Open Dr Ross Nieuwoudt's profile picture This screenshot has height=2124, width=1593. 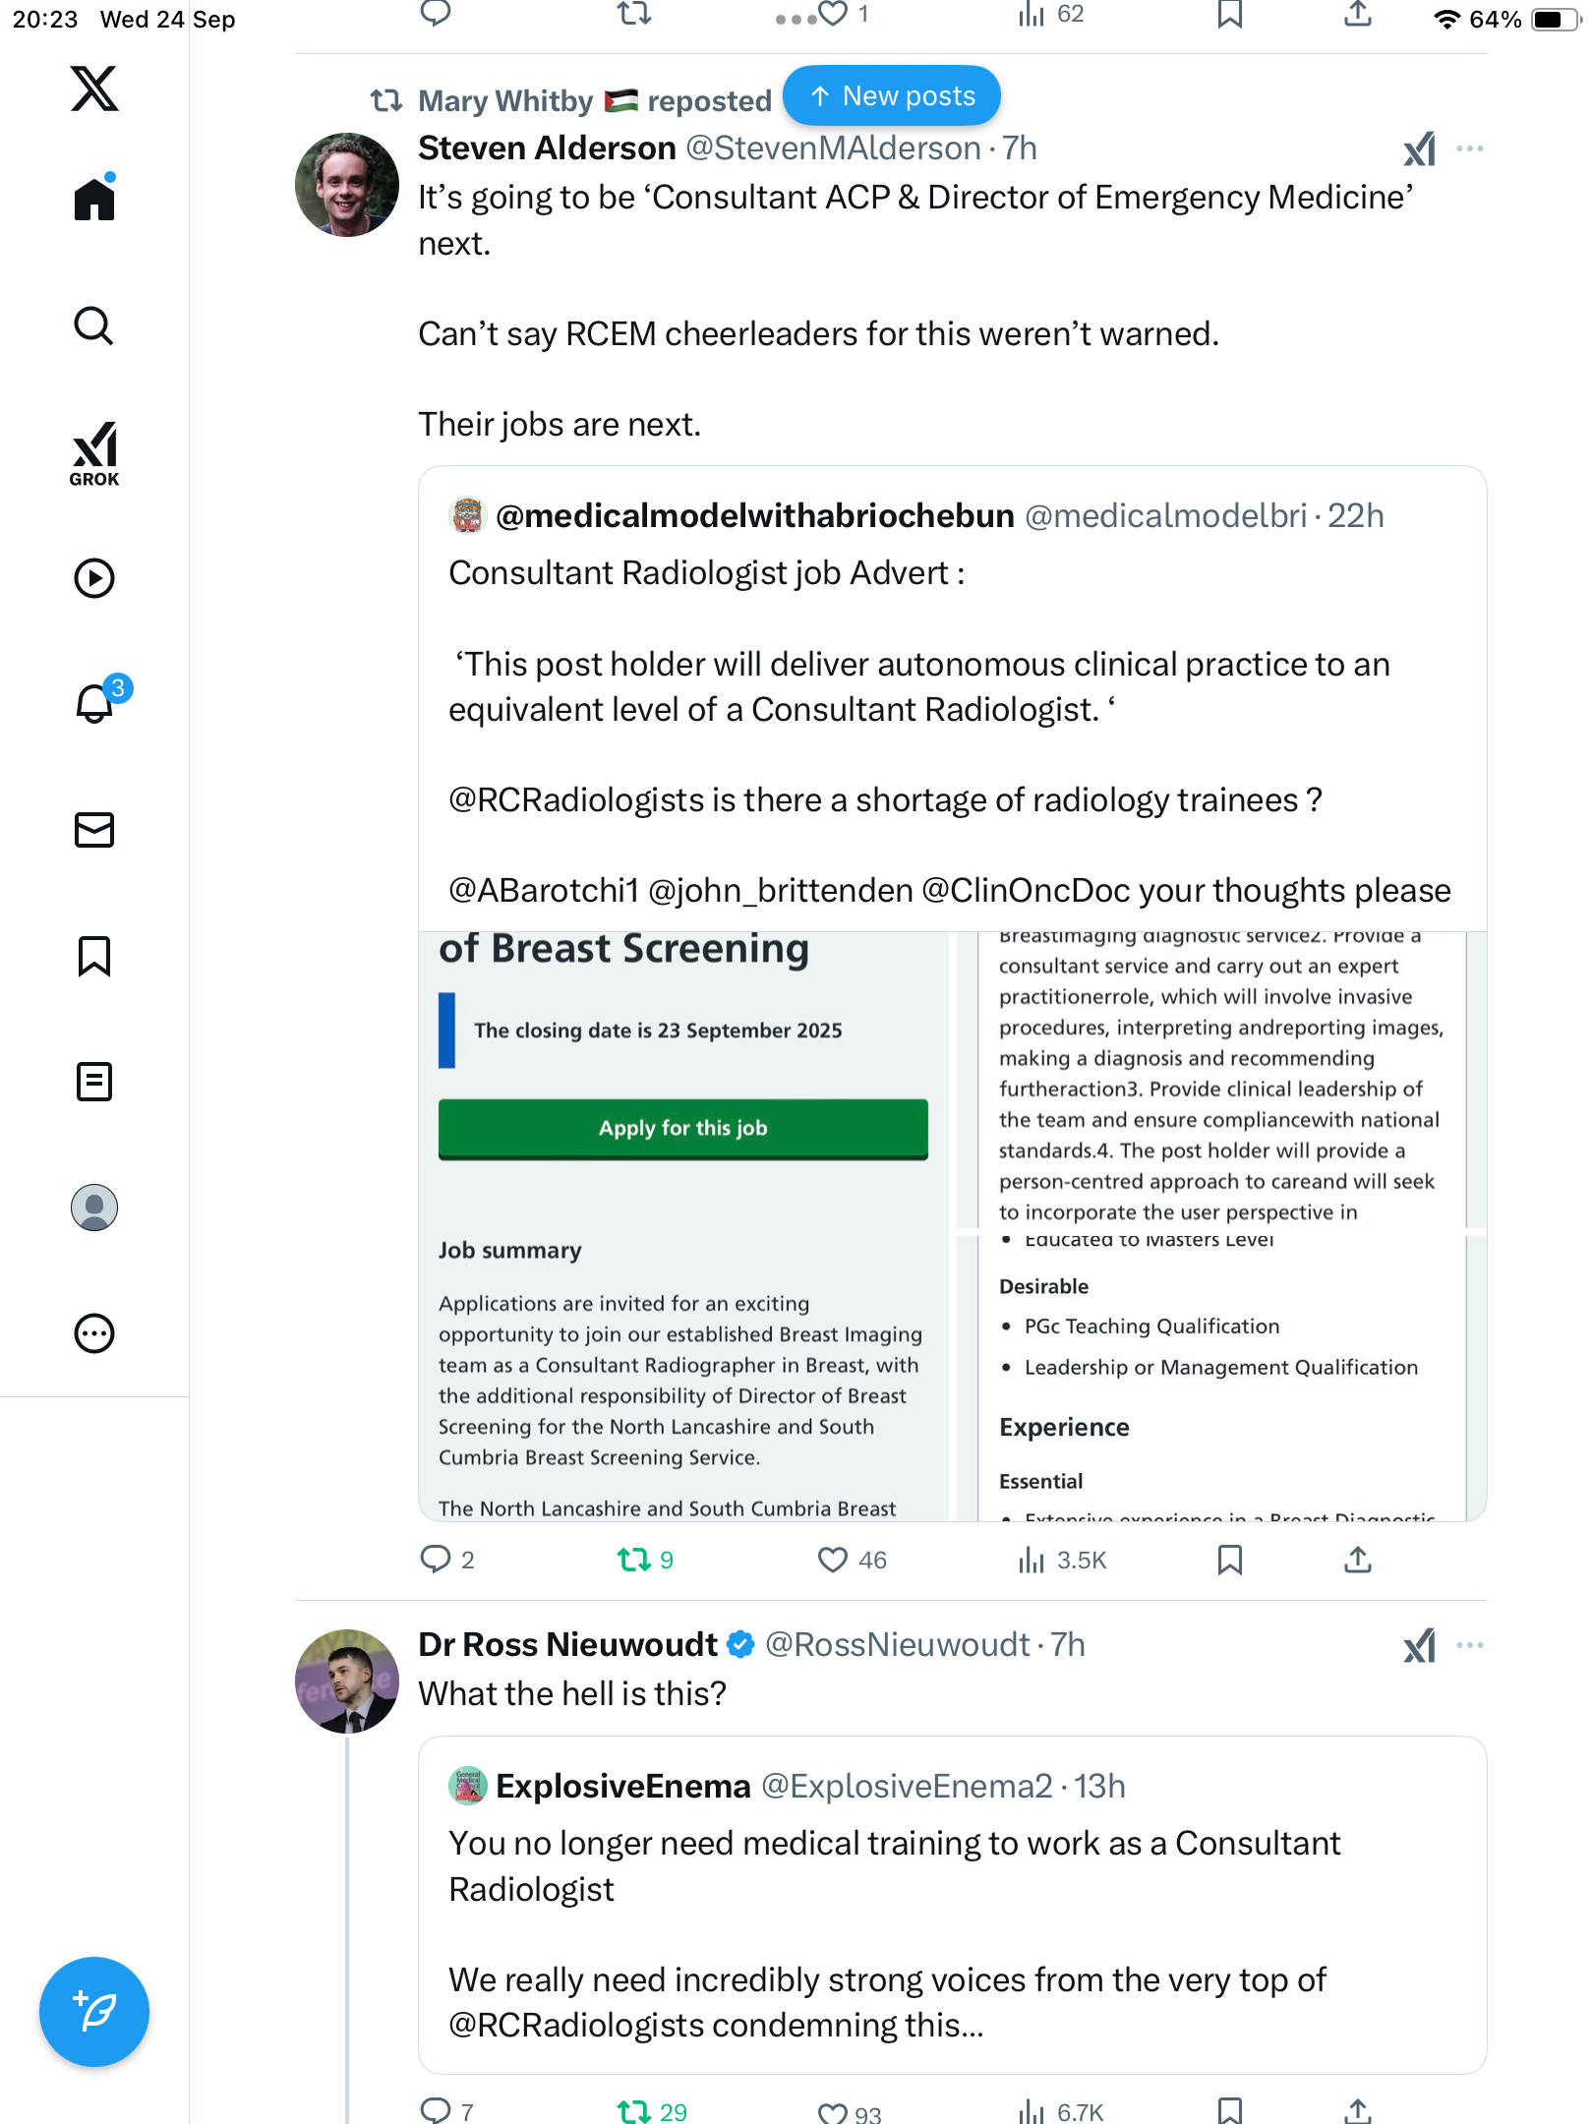347,1681
